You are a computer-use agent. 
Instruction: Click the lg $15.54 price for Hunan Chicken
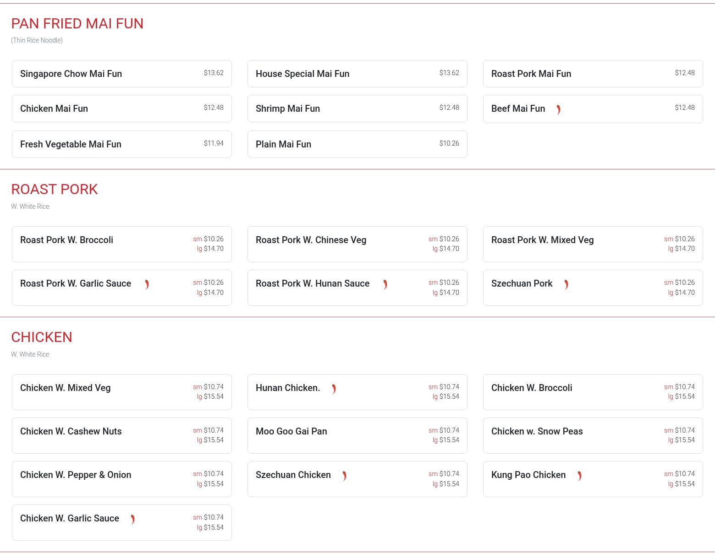(x=446, y=396)
